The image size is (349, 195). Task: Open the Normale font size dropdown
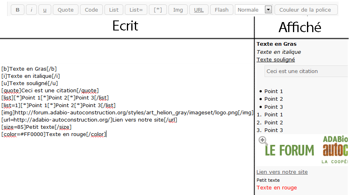pos(253,10)
